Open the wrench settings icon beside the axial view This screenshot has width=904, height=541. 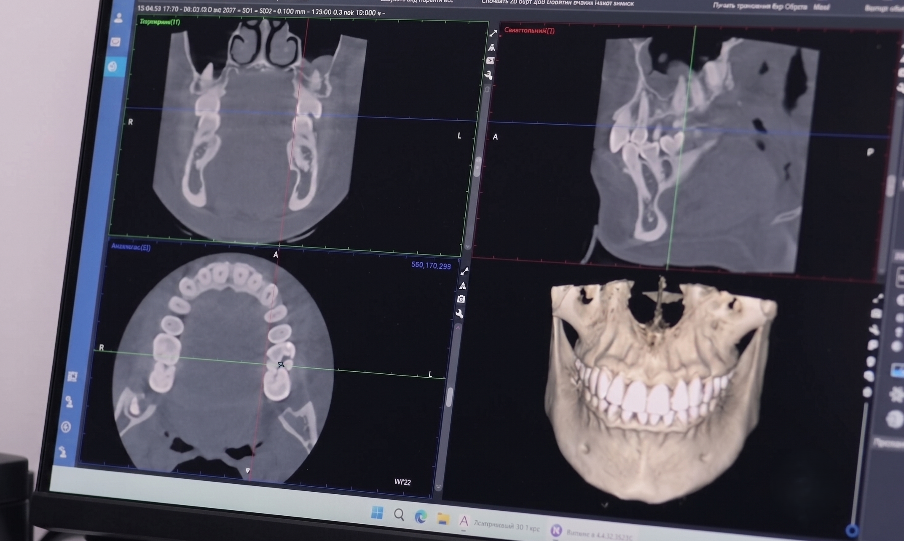click(459, 313)
